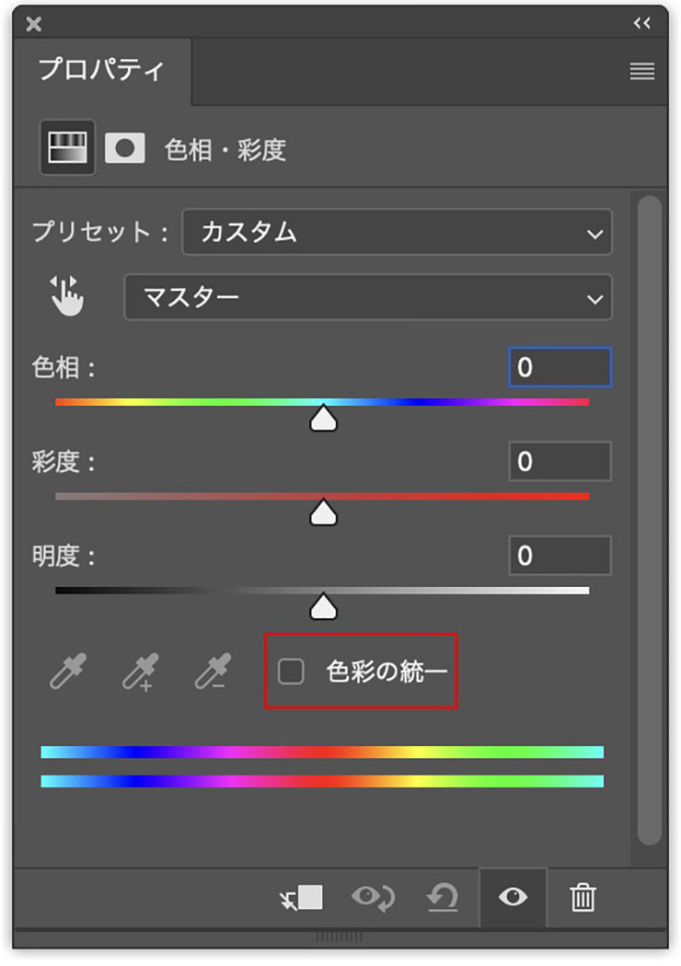Open the マスター channel dropdown
Screen dimensions: 681x966
367,296
